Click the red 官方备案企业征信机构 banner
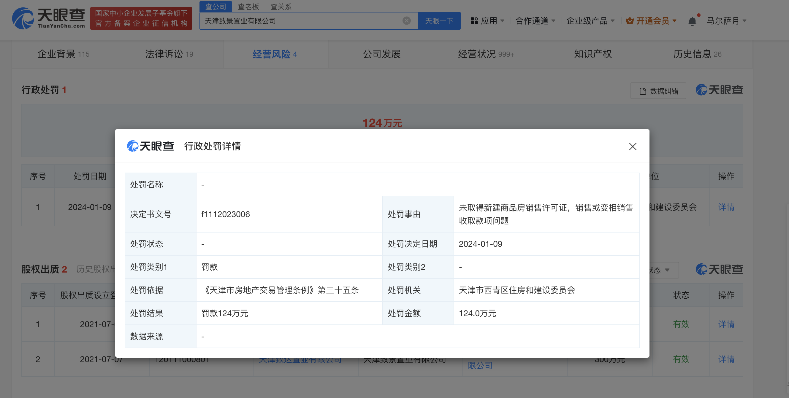This screenshot has width=789, height=398. [141, 18]
